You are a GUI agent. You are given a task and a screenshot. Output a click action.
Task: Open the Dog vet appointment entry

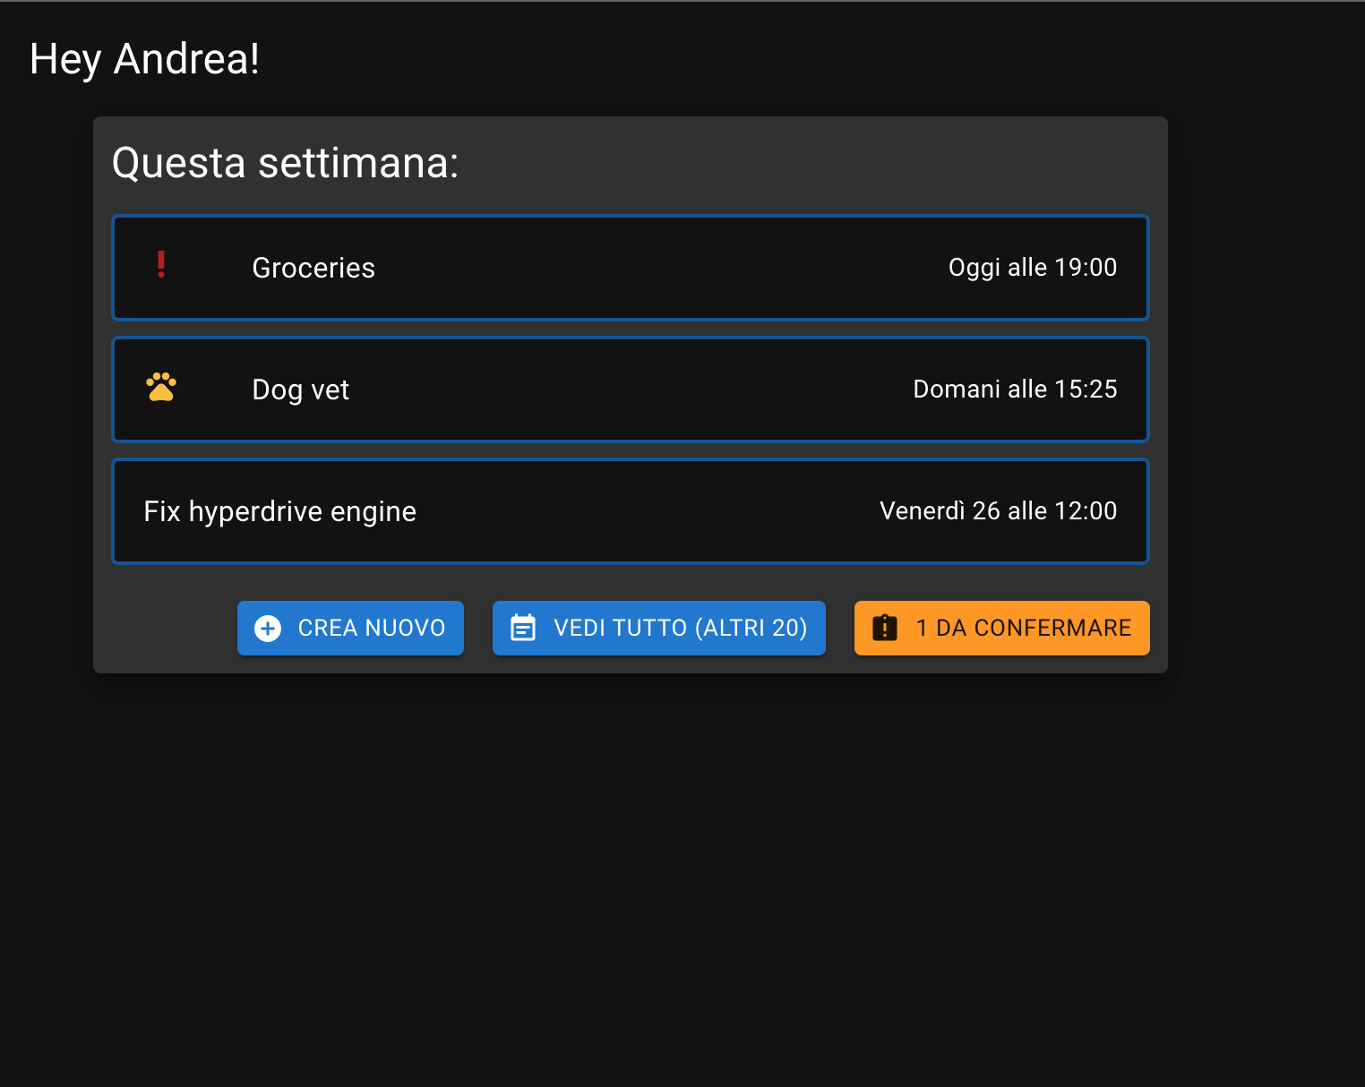pyautogui.click(x=630, y=389)
